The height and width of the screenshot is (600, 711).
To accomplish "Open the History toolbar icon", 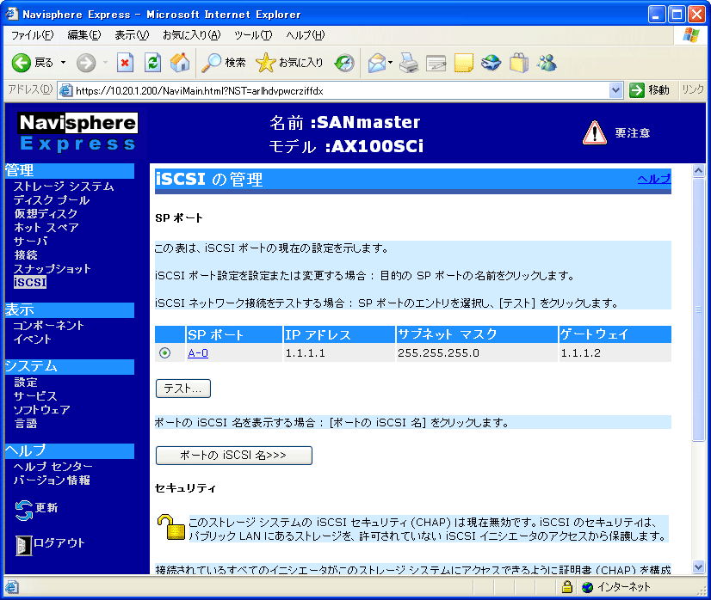I will 344,63.
